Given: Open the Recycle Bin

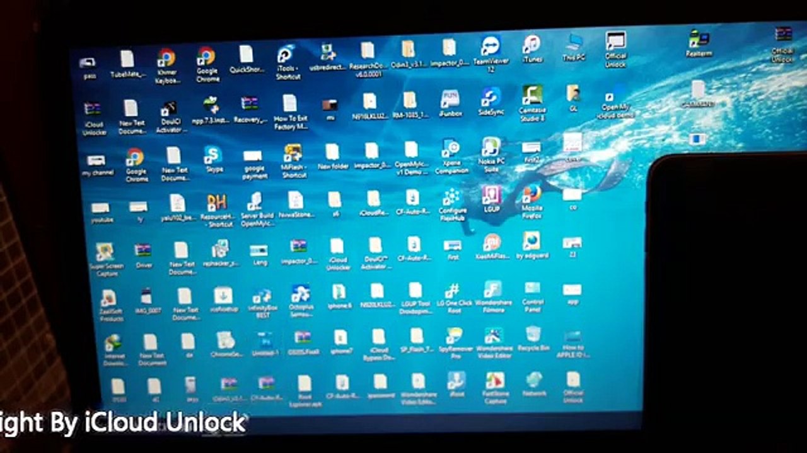Looking at the screenshot, I should 533,338.
